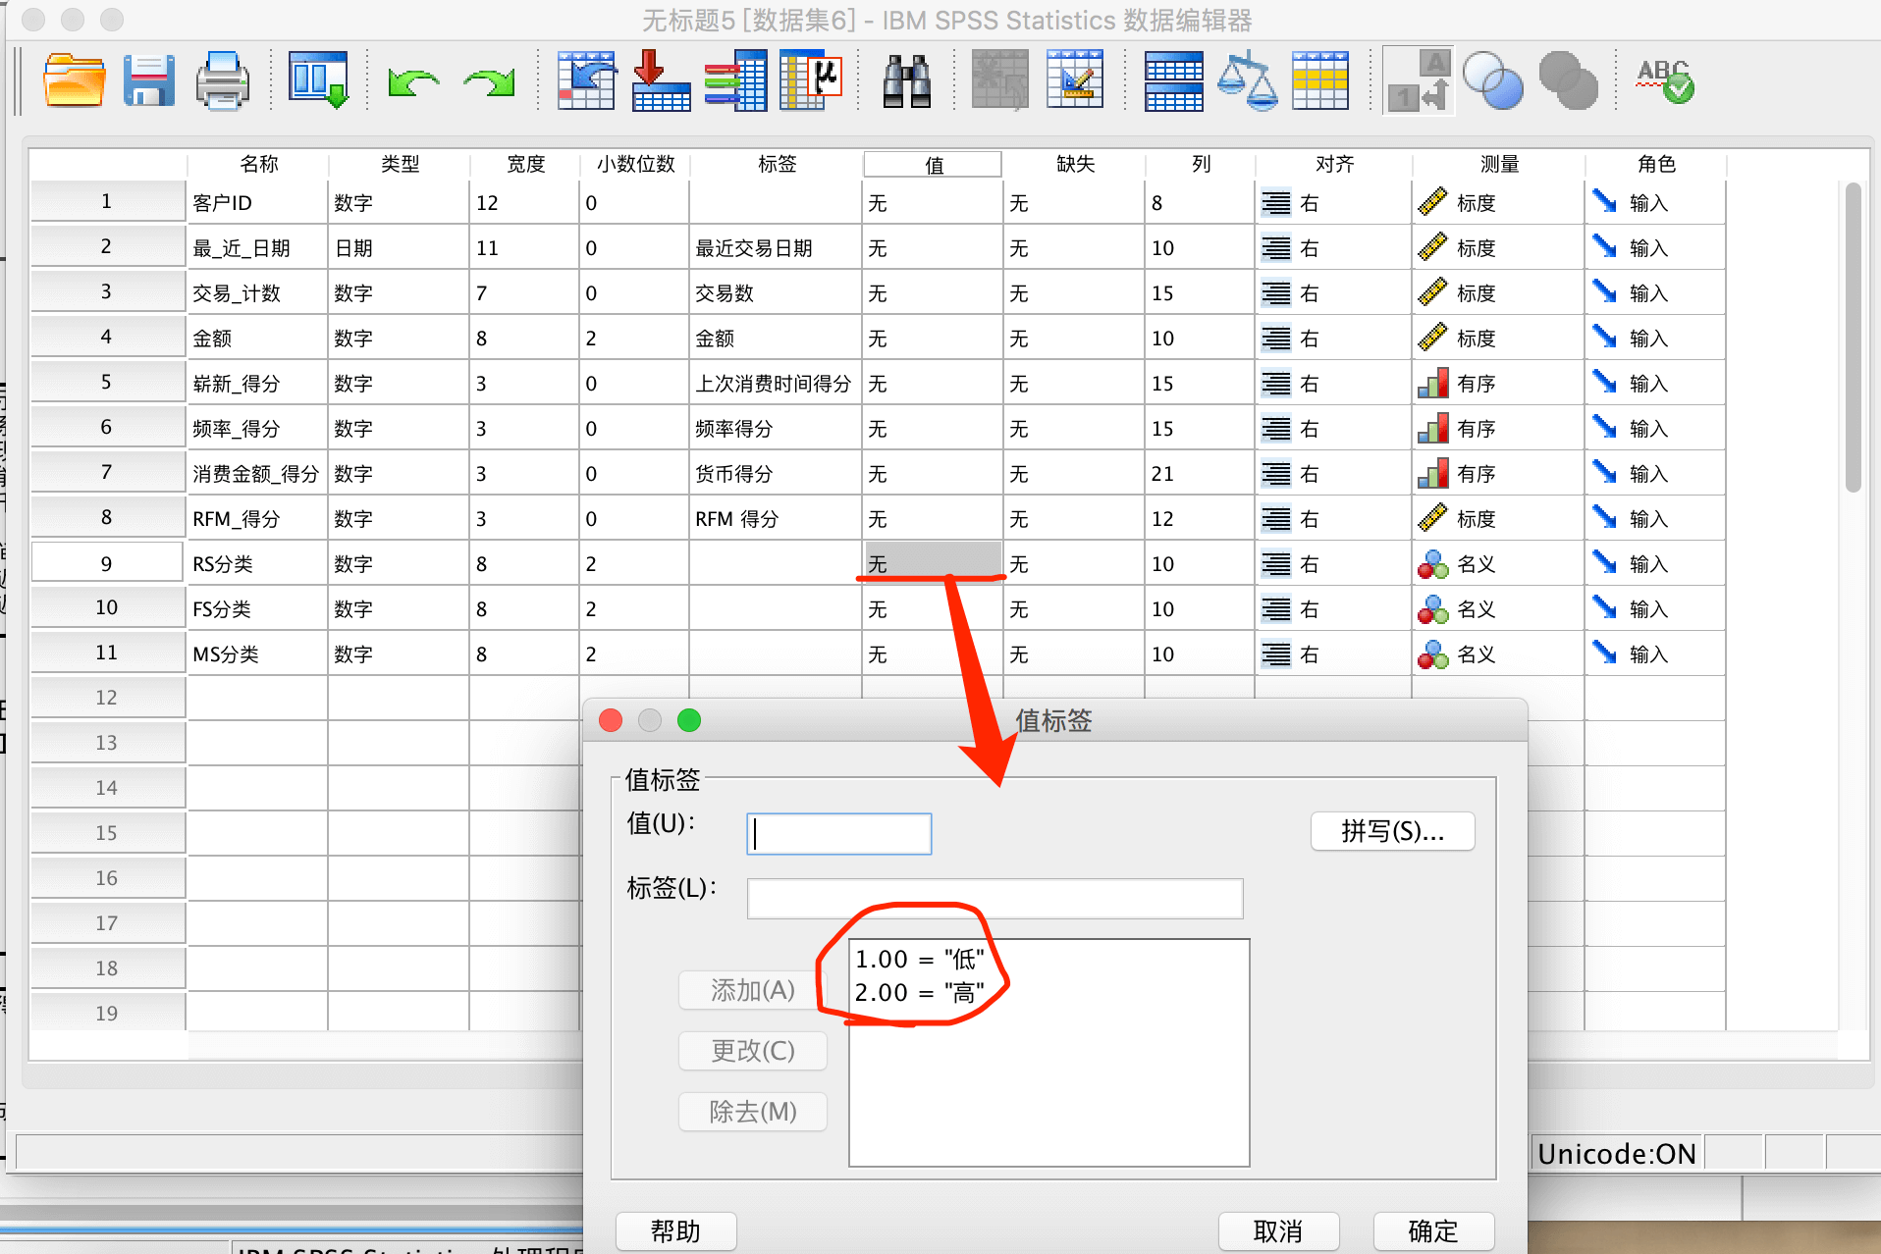Click the Insert Variable toolbar icon
Viewport: 1881px width, 1254px height.
(x=1075, y=80)
